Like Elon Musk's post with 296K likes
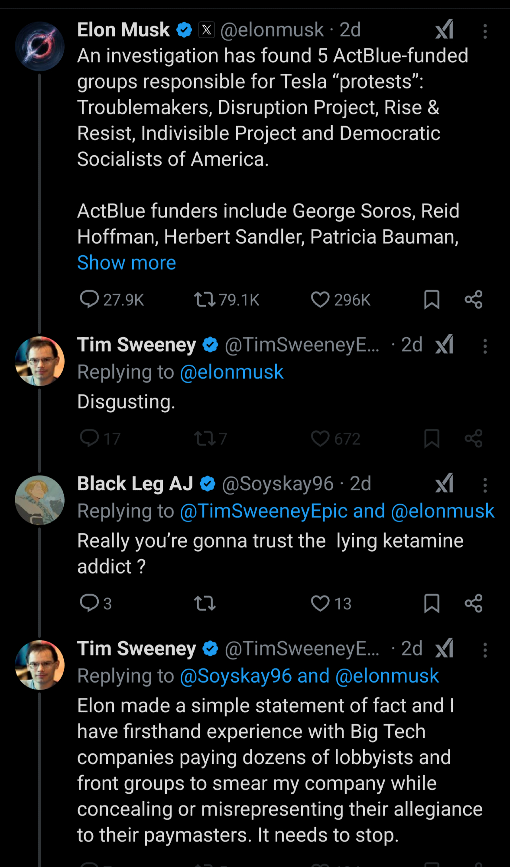This screenshot has height=867, width=510. pos(320,300)
